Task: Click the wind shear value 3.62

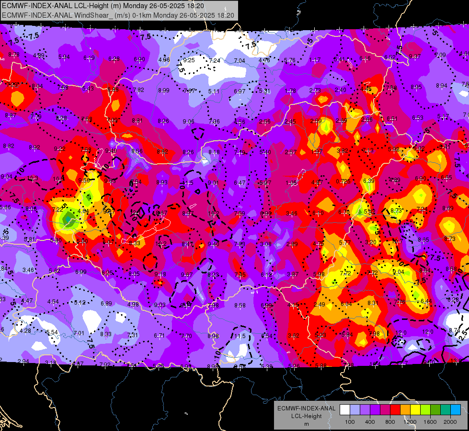Action: coord(293,336)
